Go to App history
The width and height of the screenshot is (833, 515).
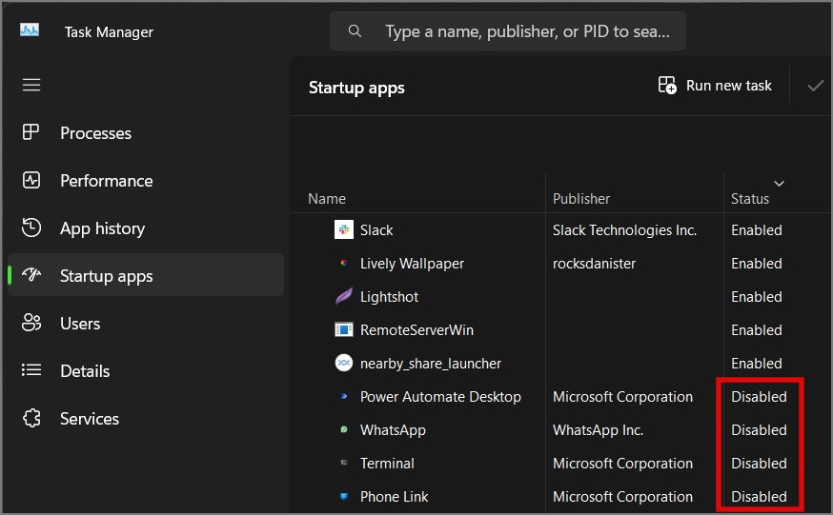146,228
